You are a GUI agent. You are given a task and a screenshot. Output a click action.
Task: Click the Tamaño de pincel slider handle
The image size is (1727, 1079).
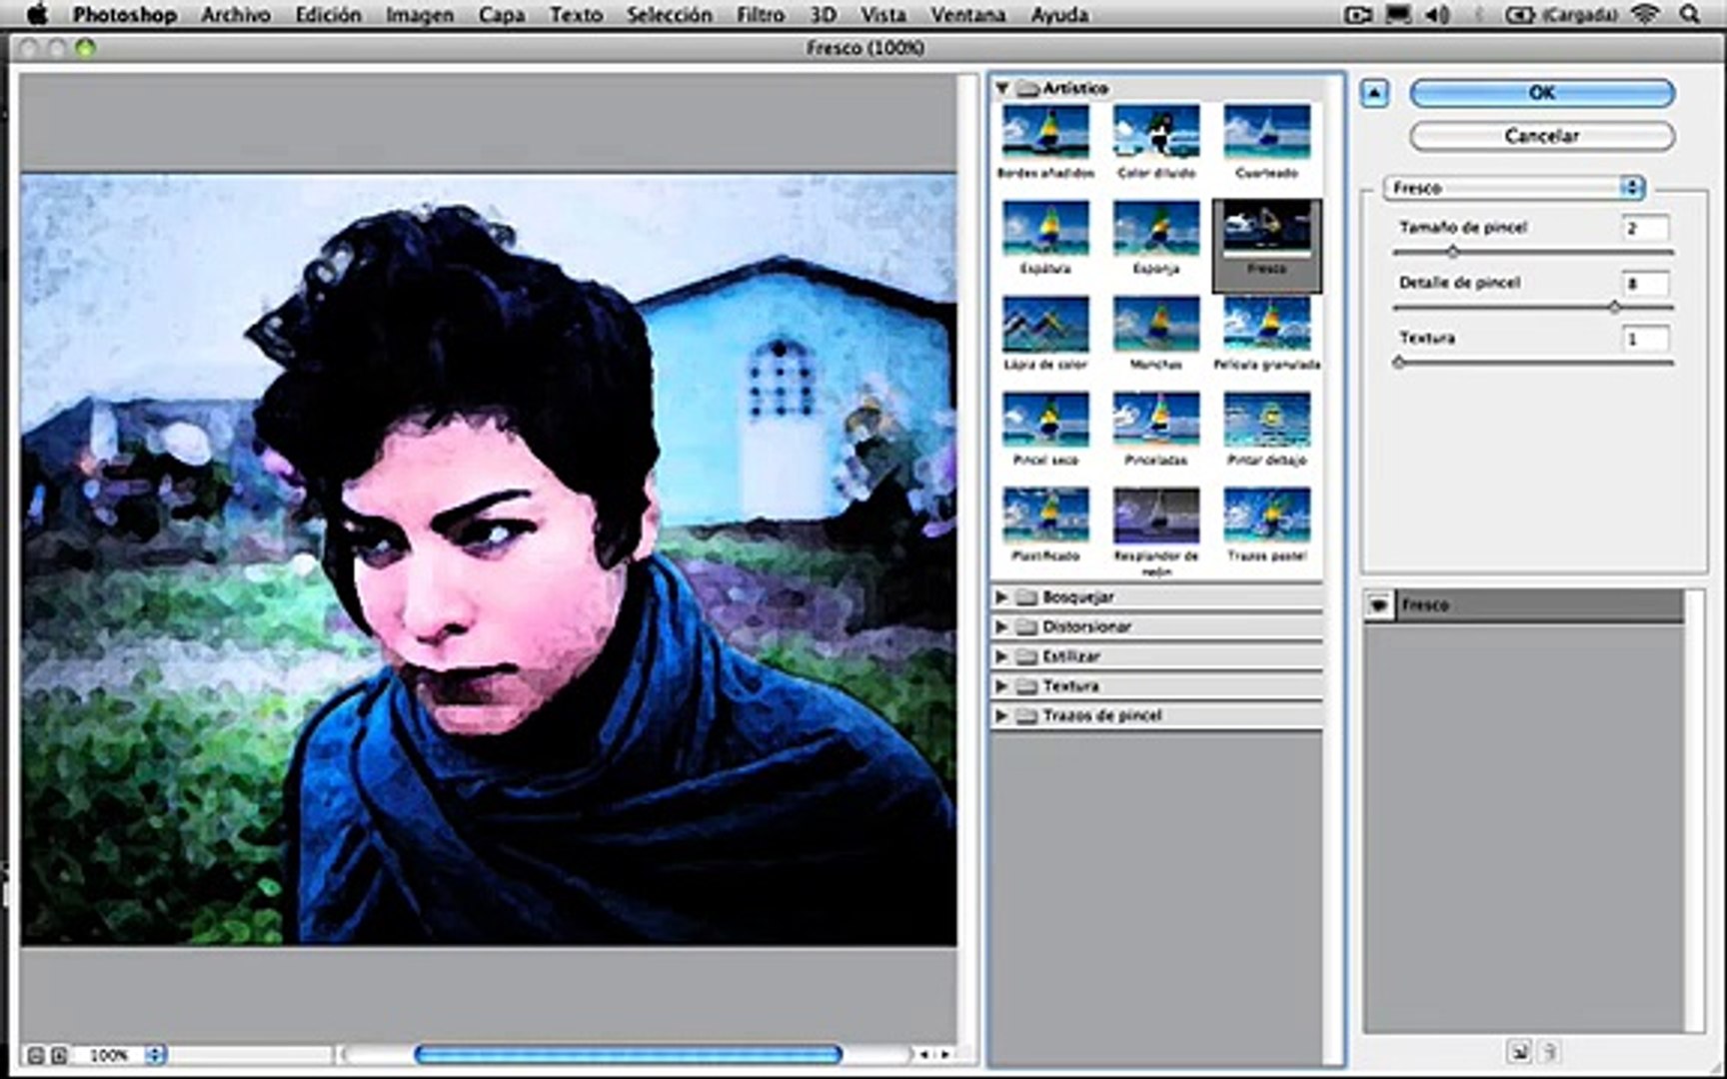[x=1452, y=253]
